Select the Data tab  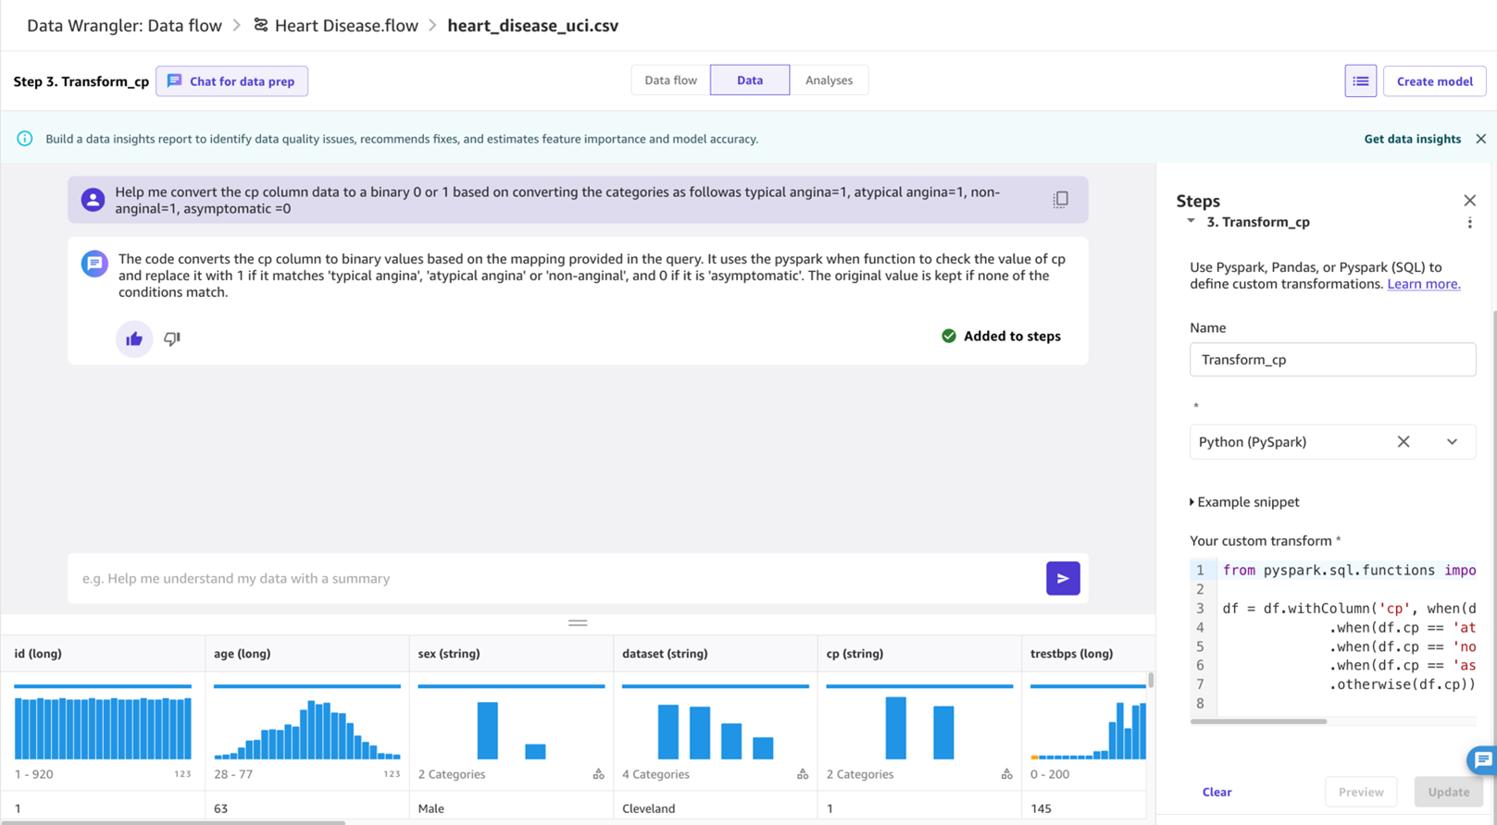coord(750,80)
